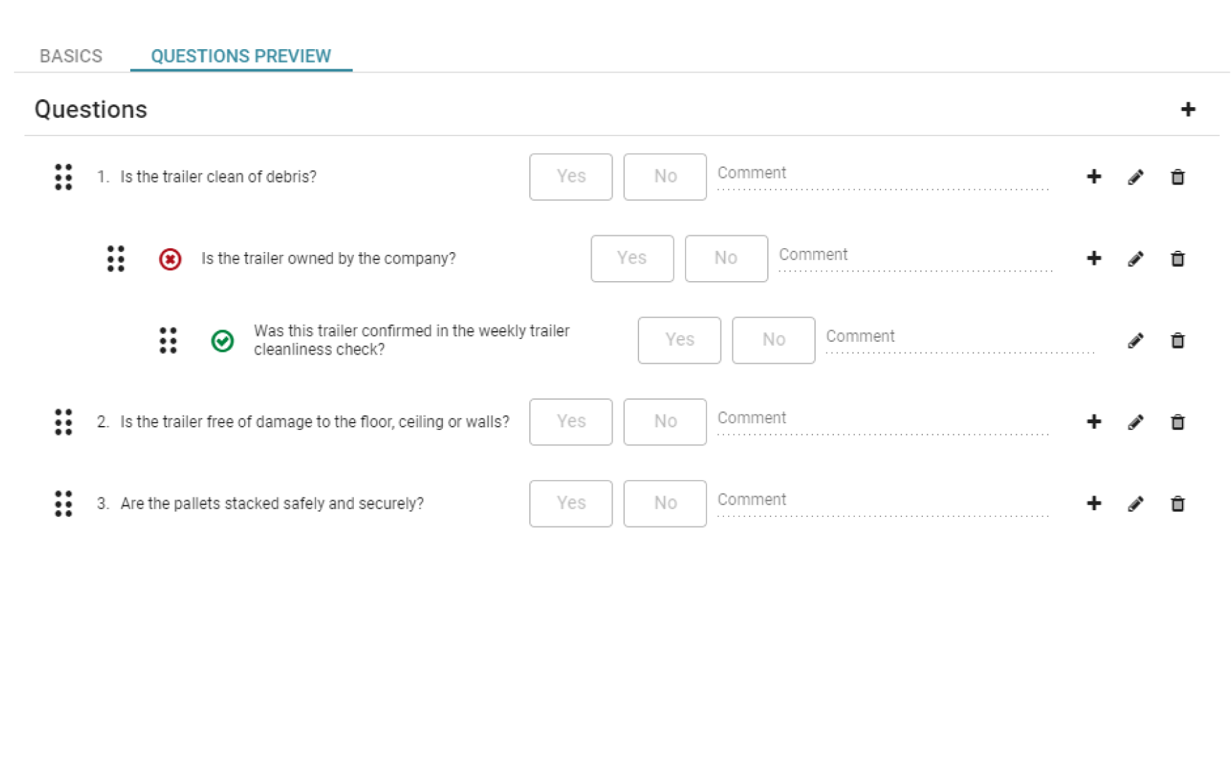Select Yes for 'Is the trailer clean of debris?'
This screenshot has height=759, width=1231.
click(570, 177)
